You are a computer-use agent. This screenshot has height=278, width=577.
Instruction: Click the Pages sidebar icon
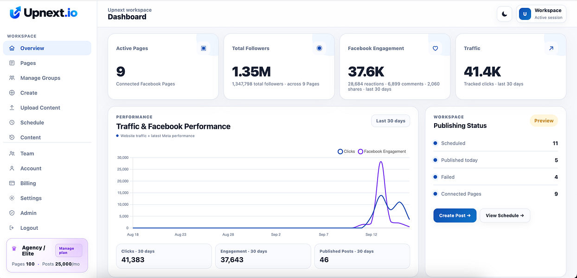click(x=12, y=63)
